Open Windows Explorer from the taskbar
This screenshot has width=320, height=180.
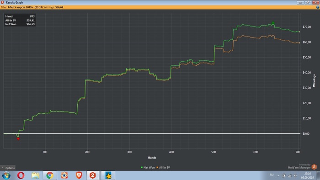point(36,175)
